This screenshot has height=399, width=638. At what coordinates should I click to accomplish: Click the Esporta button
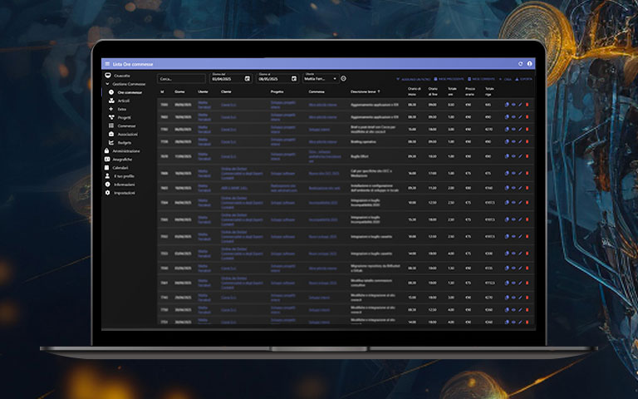click(x=523, y=79)
